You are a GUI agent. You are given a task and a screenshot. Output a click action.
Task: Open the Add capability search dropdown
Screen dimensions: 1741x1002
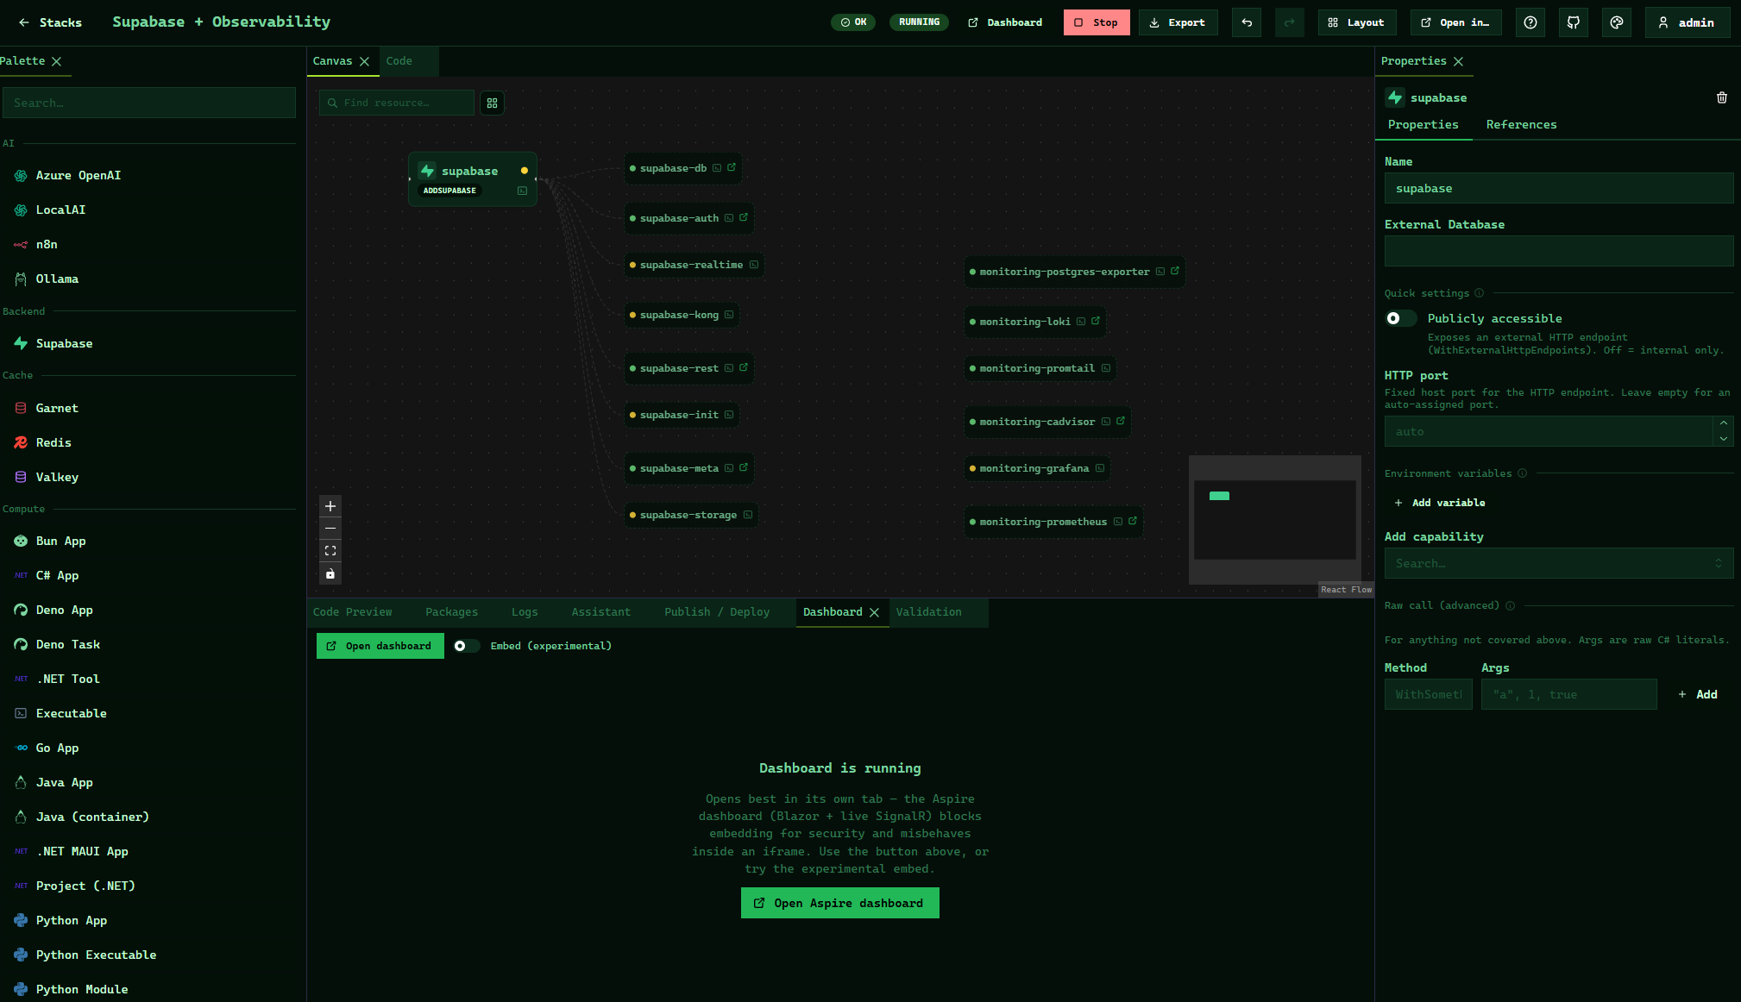tap(1559, 563)
